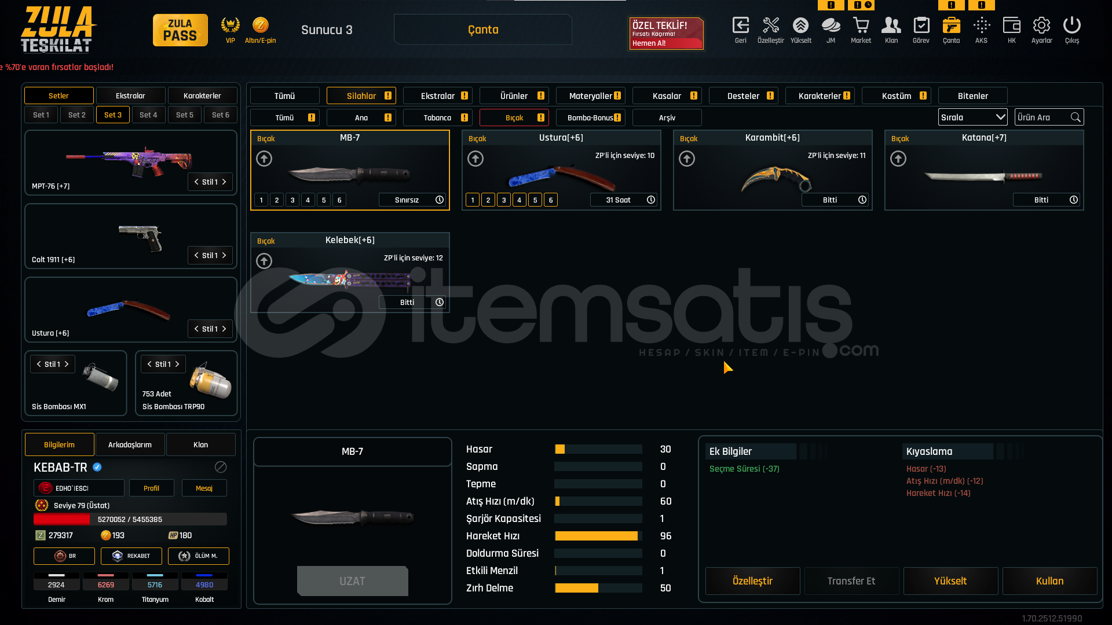This screenshot has height=625, width=1112.
Task: Toggle slot 1 on the Ustura[+6] card
Action: pos(473,200)
